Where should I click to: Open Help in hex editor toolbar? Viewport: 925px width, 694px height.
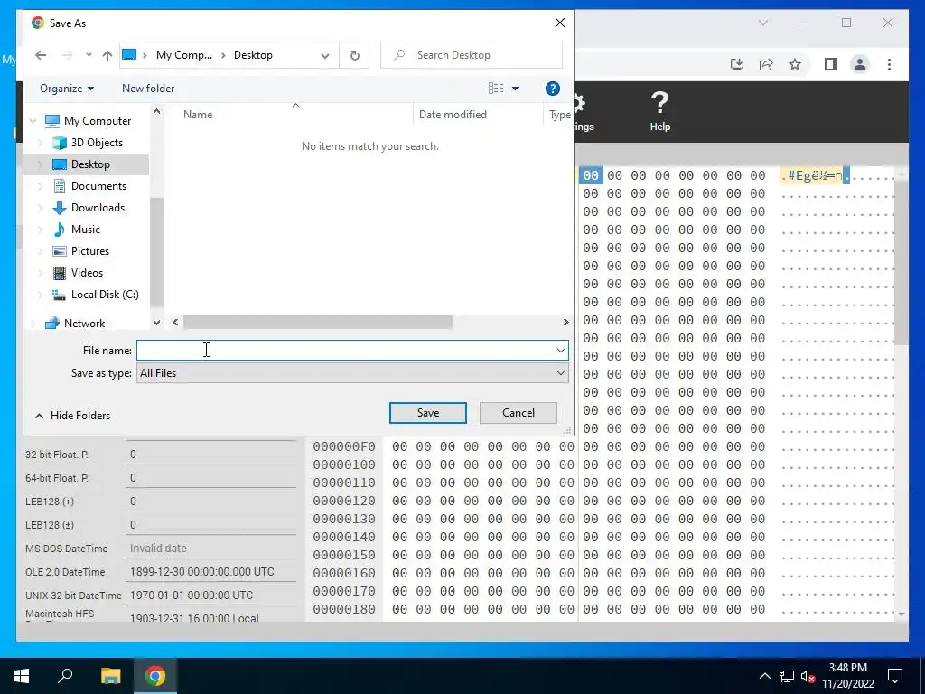point(660,111)
